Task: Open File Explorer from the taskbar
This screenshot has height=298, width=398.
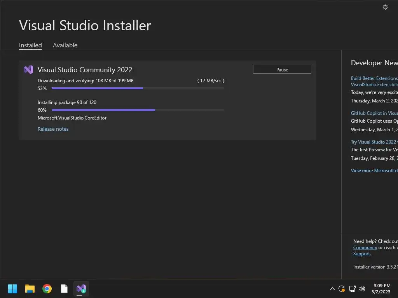Action: point(30,289)
